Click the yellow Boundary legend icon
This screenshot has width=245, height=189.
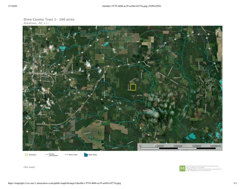tap(27, 155)
